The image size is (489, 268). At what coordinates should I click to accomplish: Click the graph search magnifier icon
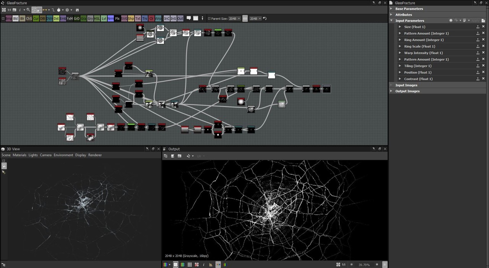[28, 10]
